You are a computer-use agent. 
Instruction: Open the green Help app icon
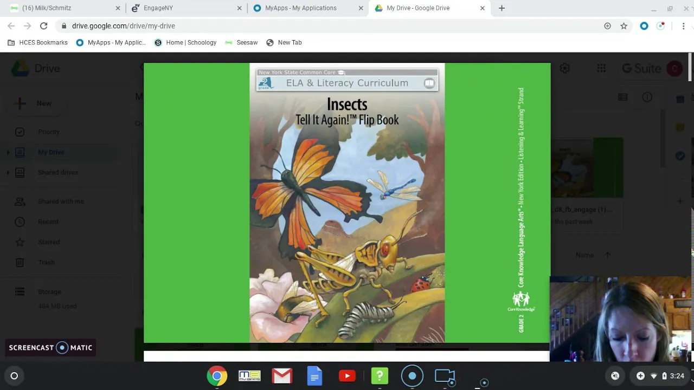380,376
